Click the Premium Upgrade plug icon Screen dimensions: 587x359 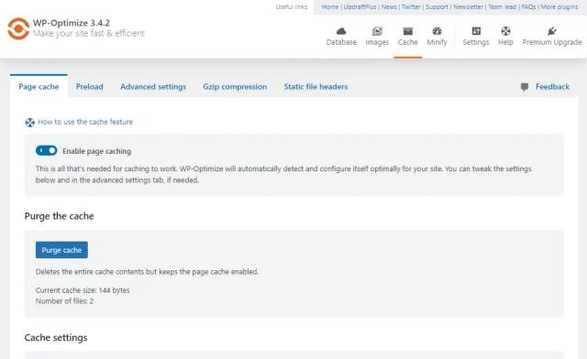[x=552, y=31]
